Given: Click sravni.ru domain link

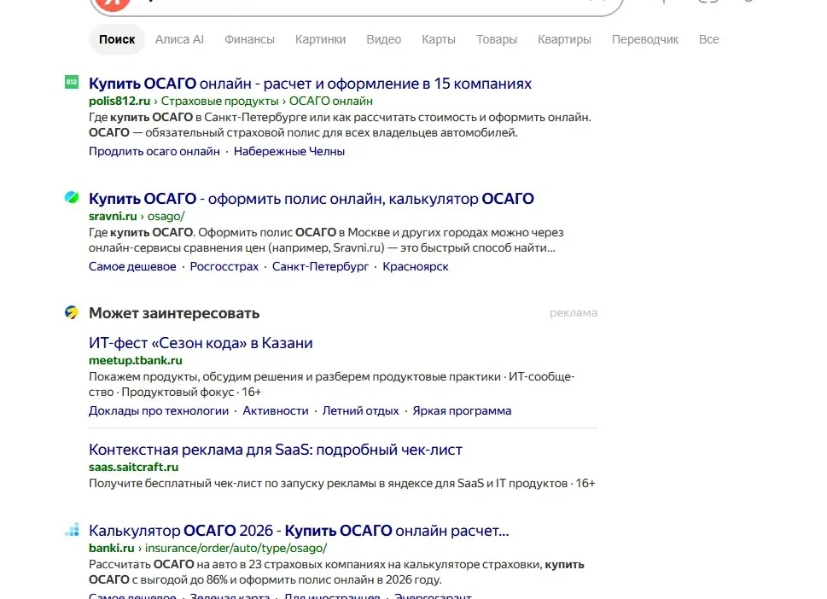Looking at the screenshot, I should (113, 216).
